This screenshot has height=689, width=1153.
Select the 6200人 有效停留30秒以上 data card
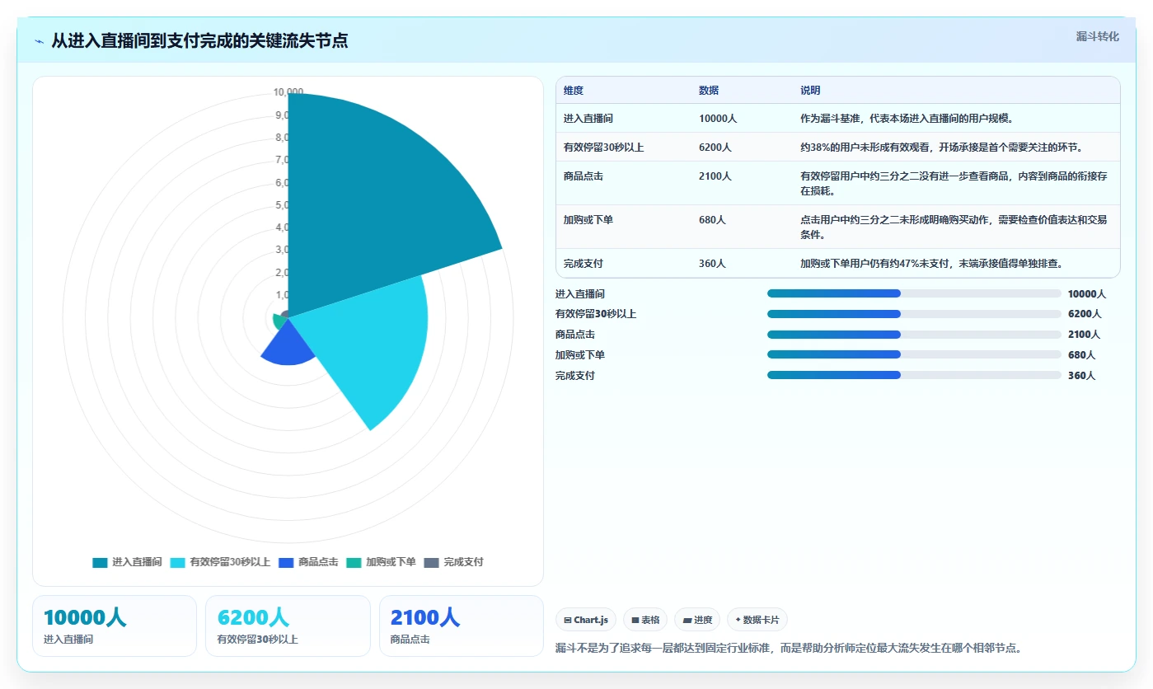(288, 626)
